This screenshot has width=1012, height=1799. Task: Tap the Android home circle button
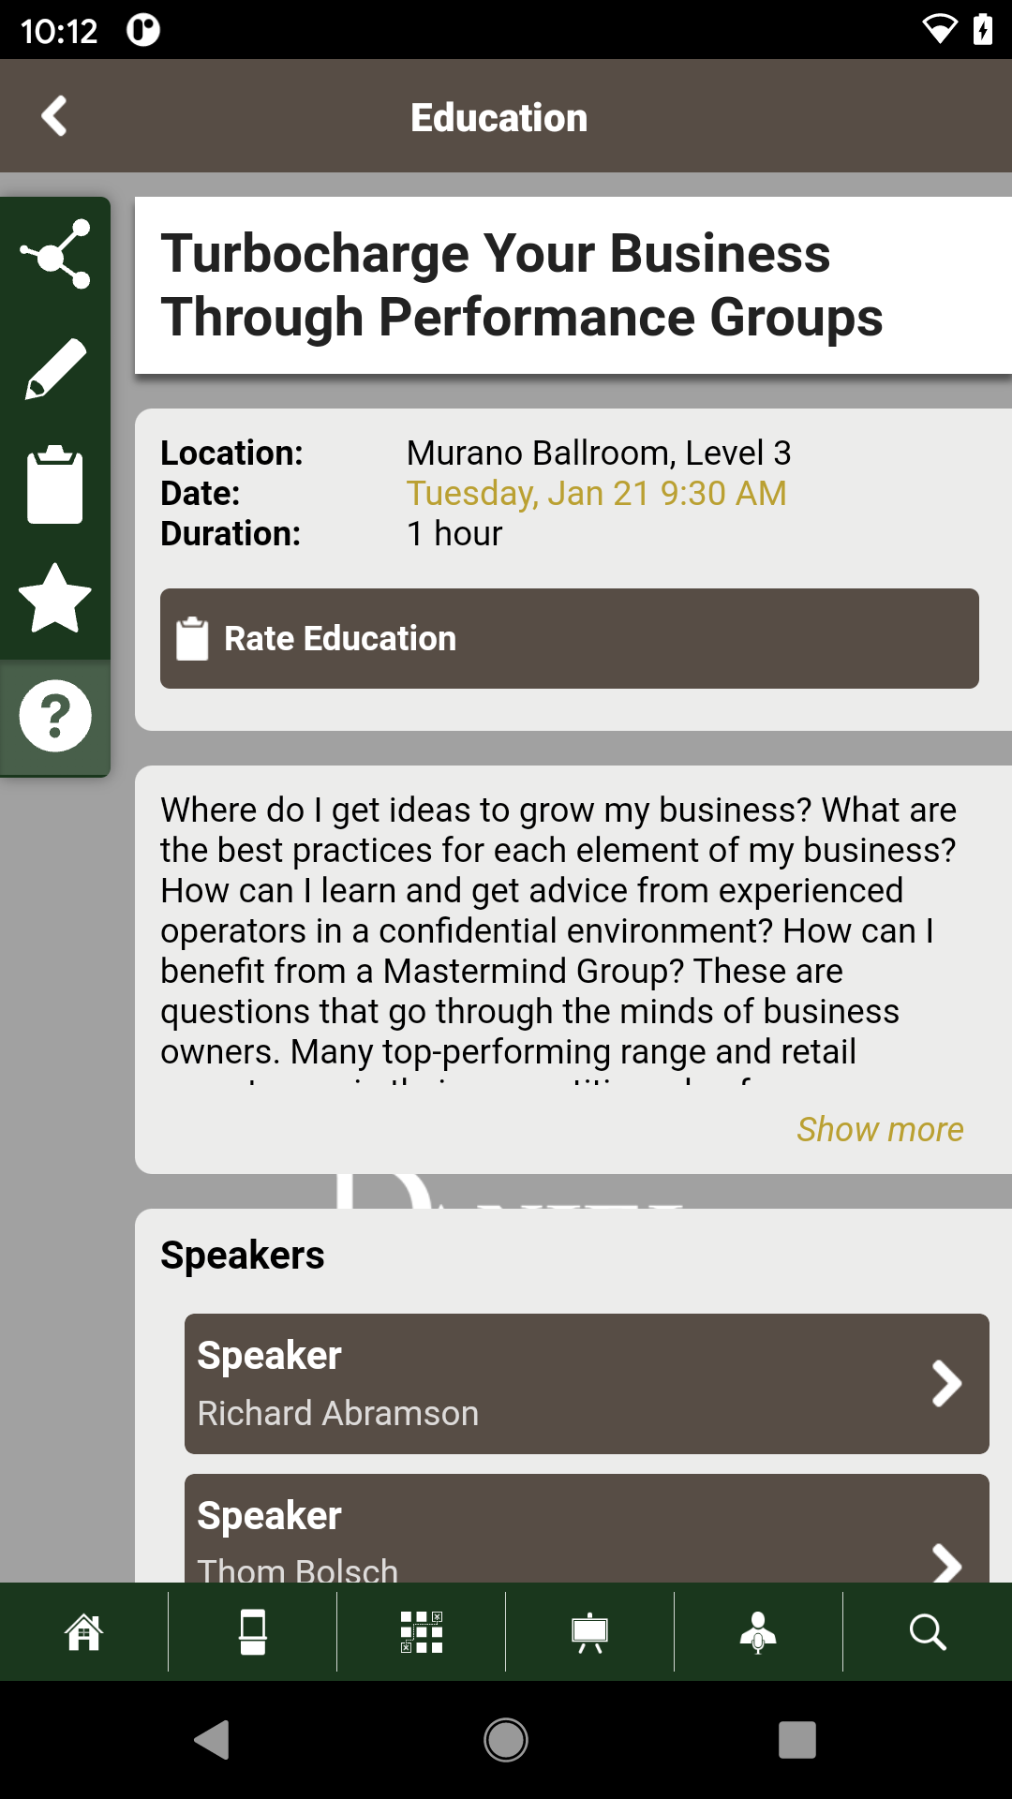[x=506, y=1740]
